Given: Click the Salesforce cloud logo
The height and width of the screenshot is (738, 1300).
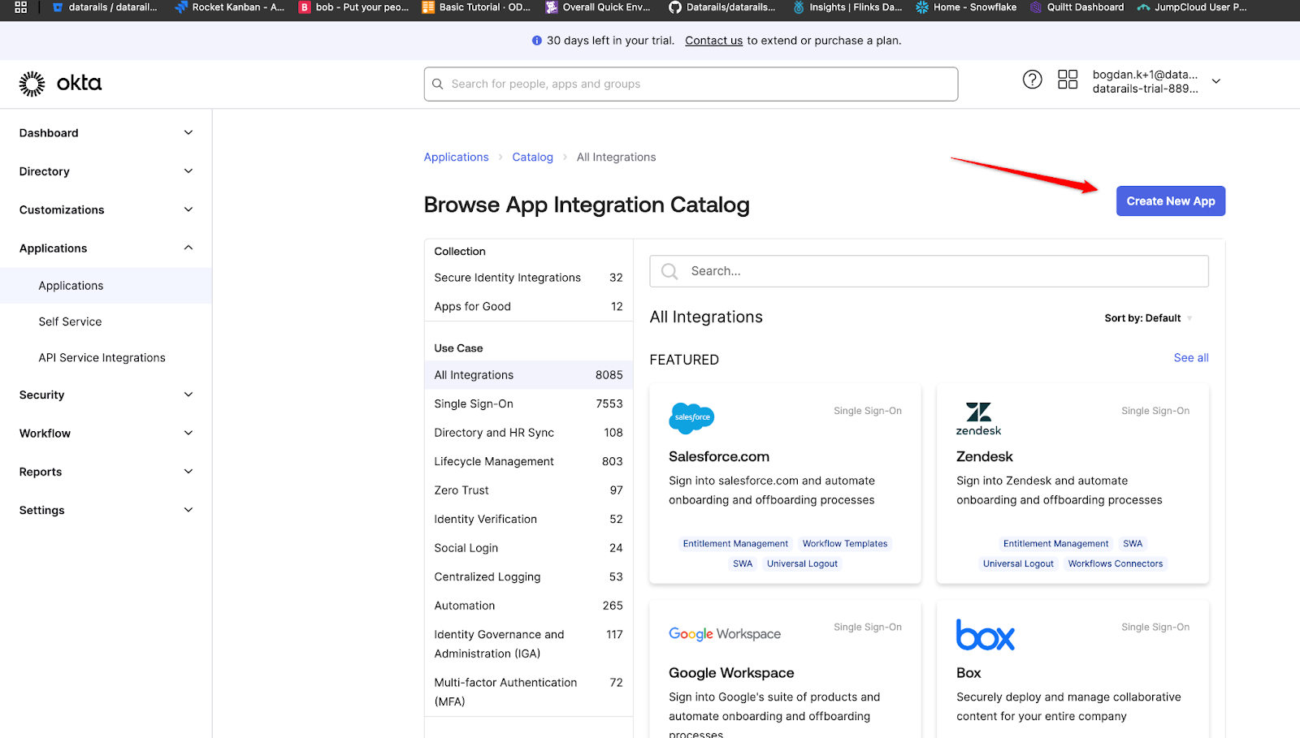Looking at the screenshot, I should point(691,417).
